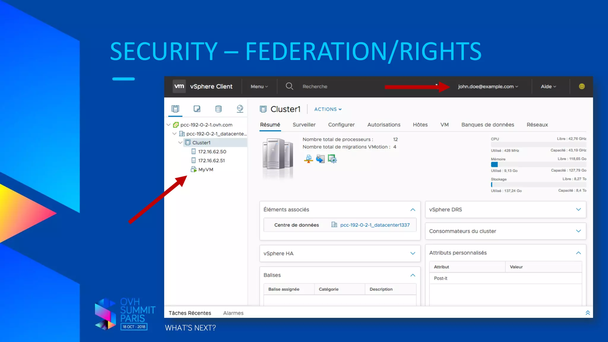Collapse the Attributs personnalisés panel
This screenshot has height=342, width=608.
pyautogui.click(x=578, y=253)
